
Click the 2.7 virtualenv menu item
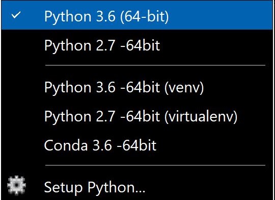[x=137, y=116]
